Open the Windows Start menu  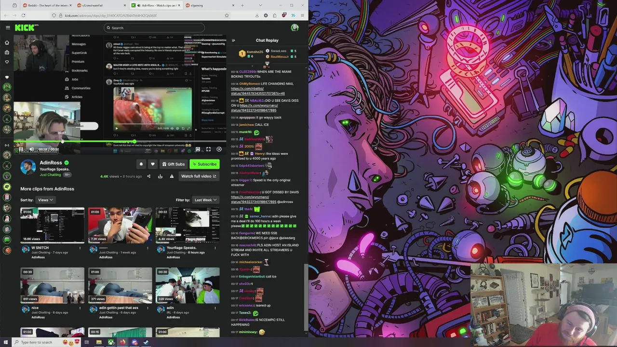tap(6, 342)
